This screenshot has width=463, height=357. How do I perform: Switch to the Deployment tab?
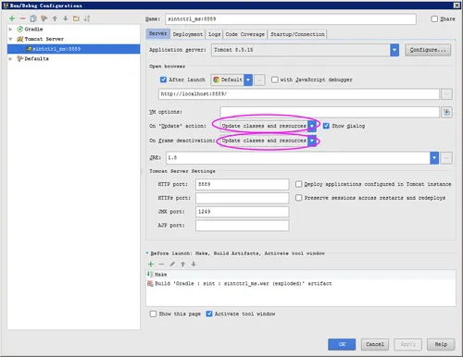(188, 34)
